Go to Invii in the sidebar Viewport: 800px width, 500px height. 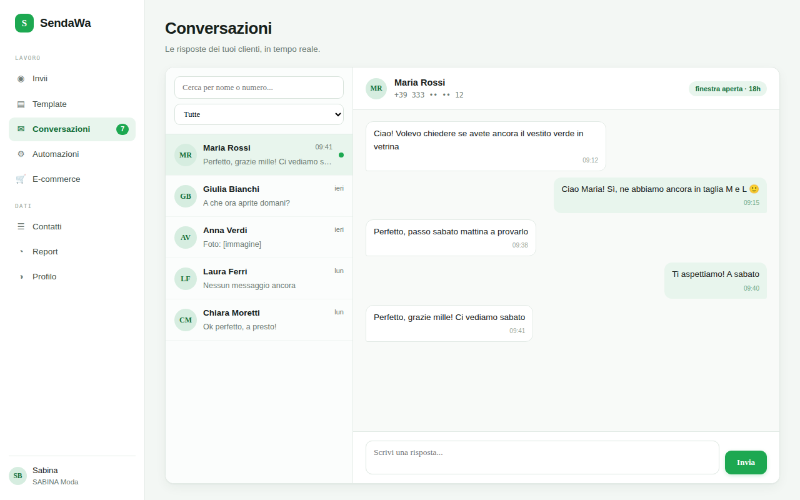click(x=72, y=79)
